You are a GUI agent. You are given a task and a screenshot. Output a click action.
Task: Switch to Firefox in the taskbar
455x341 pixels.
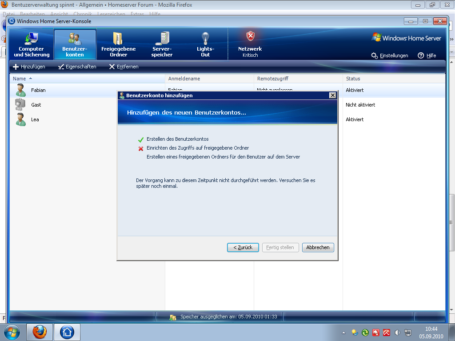point(40,332)
